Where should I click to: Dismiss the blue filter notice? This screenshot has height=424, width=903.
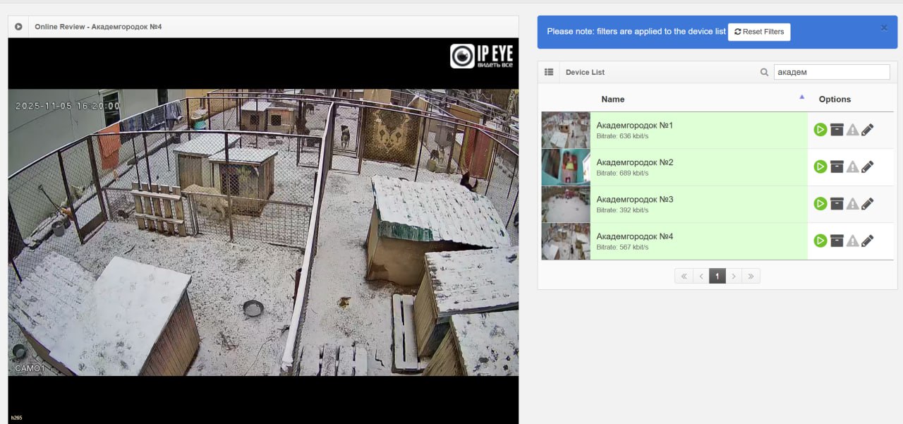884,28
